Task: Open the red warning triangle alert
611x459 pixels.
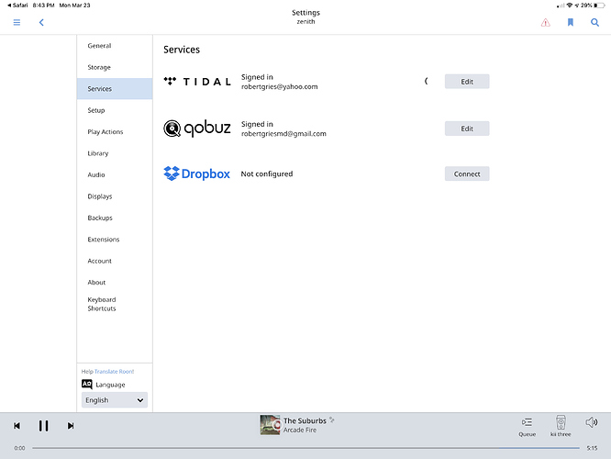Action: pyautogui.click(x=546, y=23)
